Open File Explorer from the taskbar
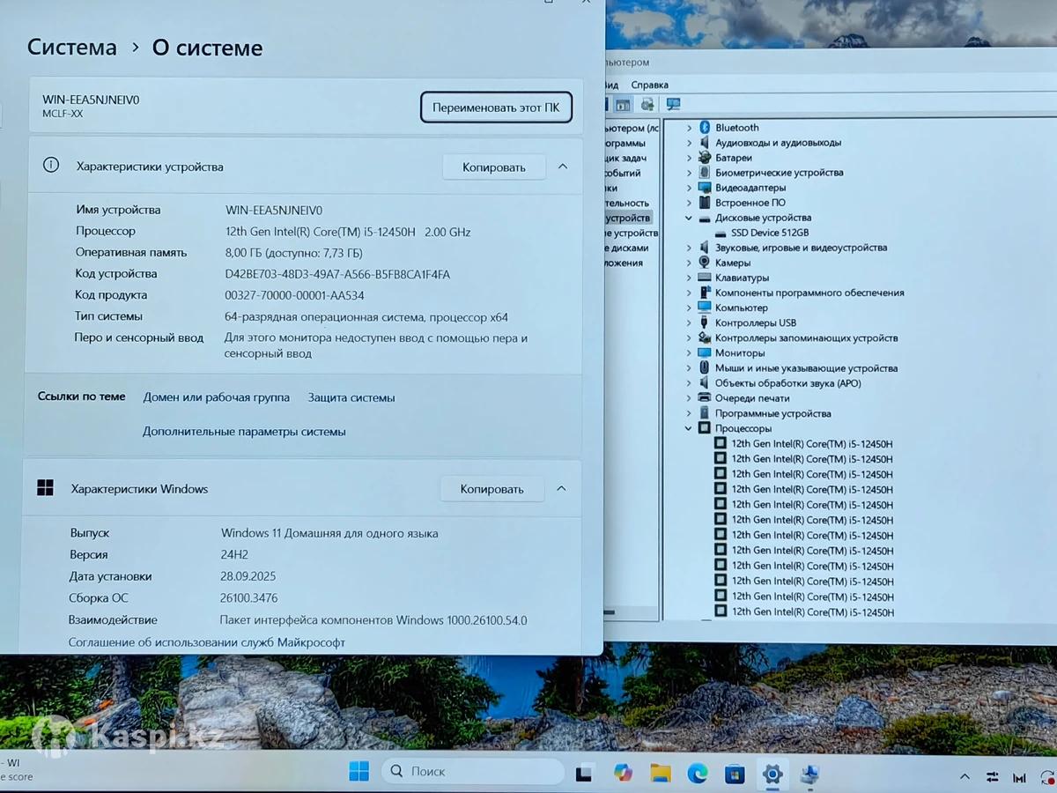Viewport: 1057px width, 793px height. click(x=661, y=773)
